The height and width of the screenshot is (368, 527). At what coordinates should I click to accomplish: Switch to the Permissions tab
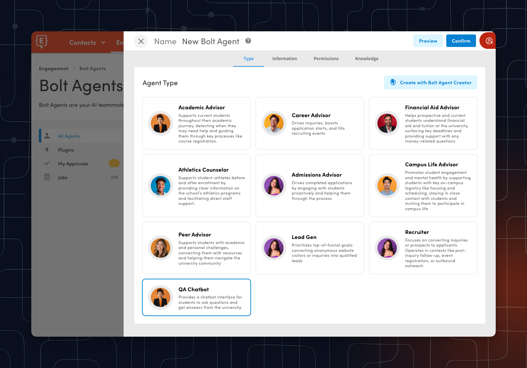(x=326, y=59)
